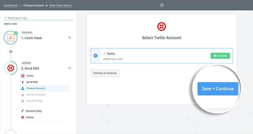Screen dimensions: 253x134
Task: Click the large Twilio logo above the heading
Action: 162,26
